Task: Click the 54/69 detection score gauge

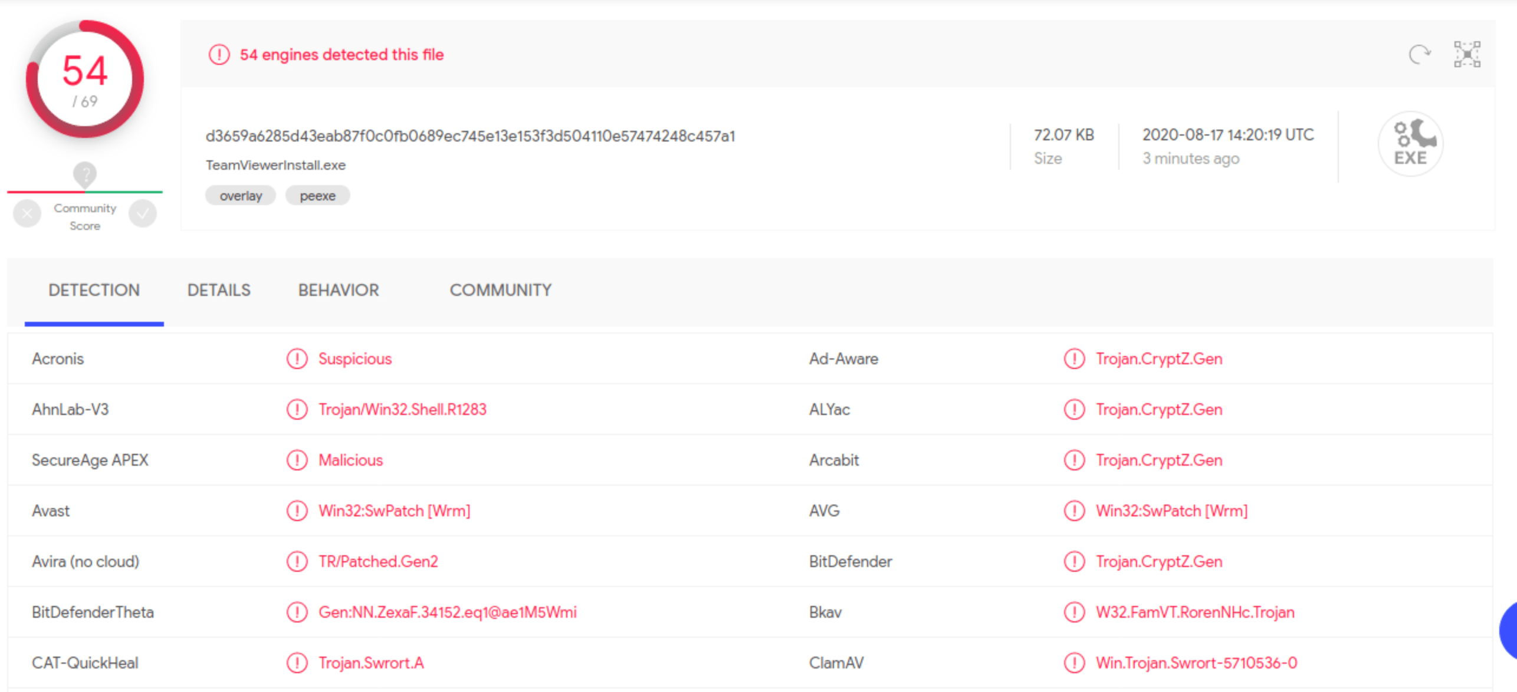Action: coord(85,80)
